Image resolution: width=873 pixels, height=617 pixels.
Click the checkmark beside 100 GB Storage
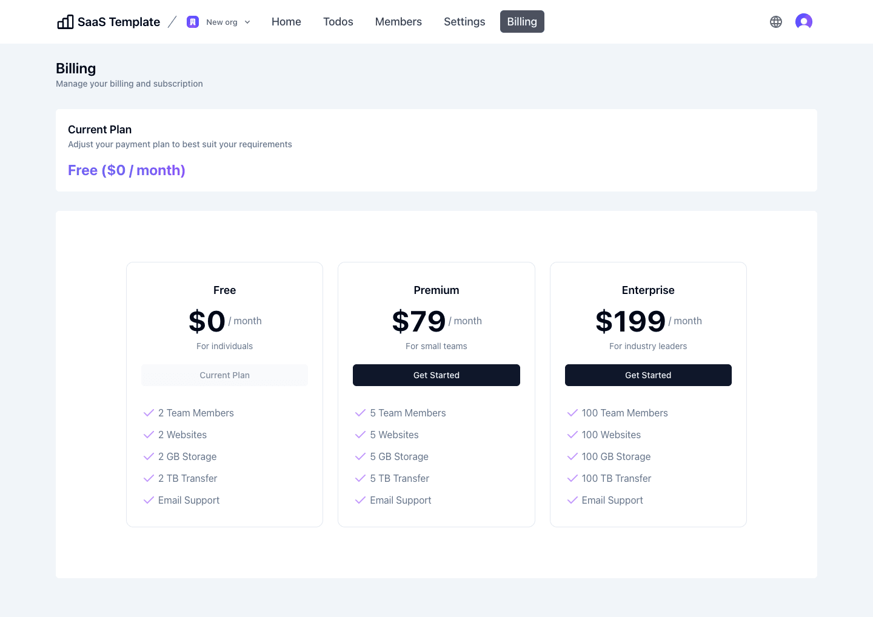(x=572, y=456)
